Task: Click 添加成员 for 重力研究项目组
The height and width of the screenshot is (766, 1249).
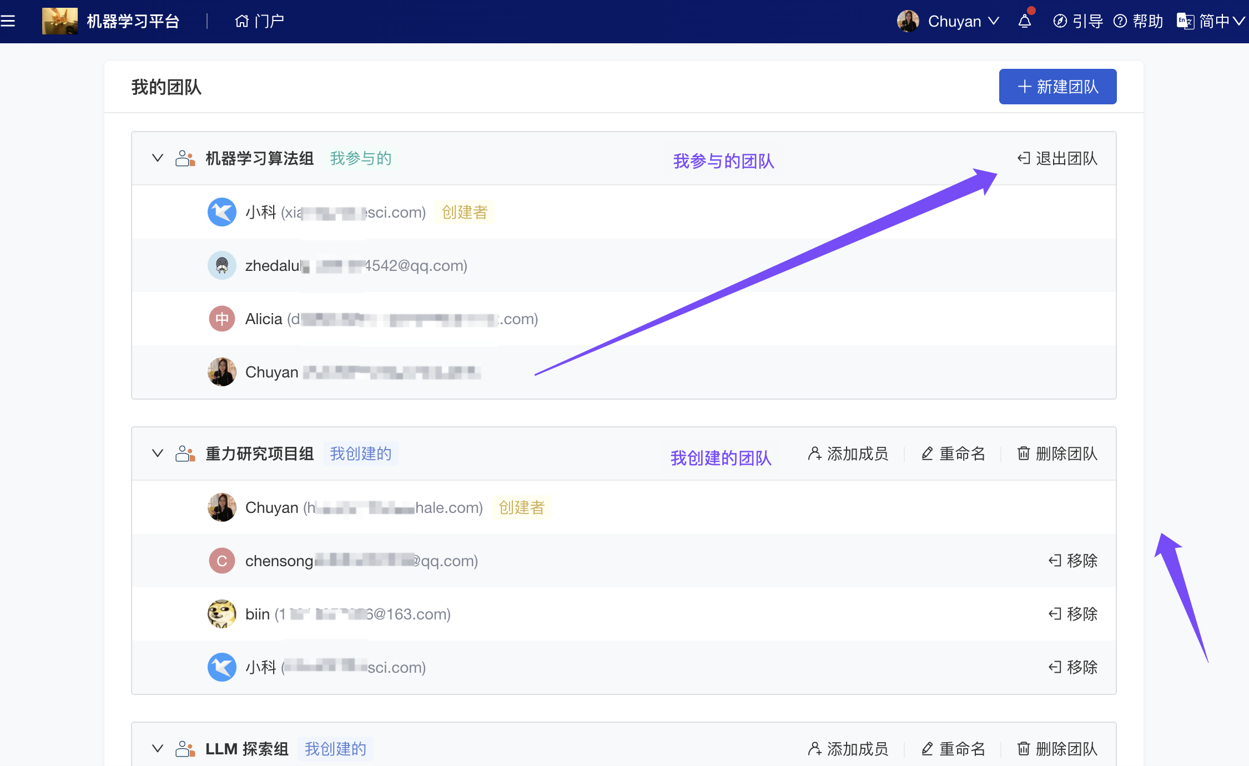Action: pos(848,454)
